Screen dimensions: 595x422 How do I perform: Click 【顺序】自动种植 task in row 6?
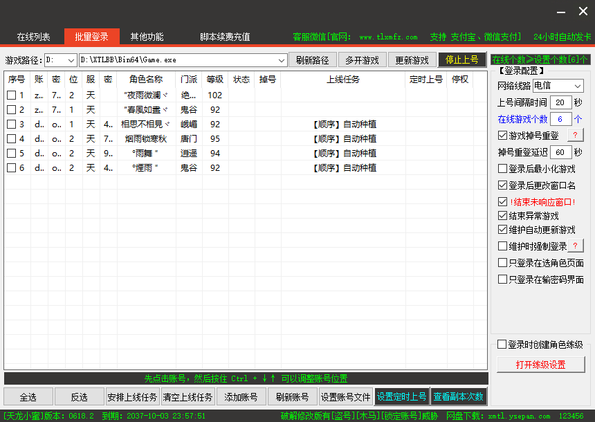[345, 167]
